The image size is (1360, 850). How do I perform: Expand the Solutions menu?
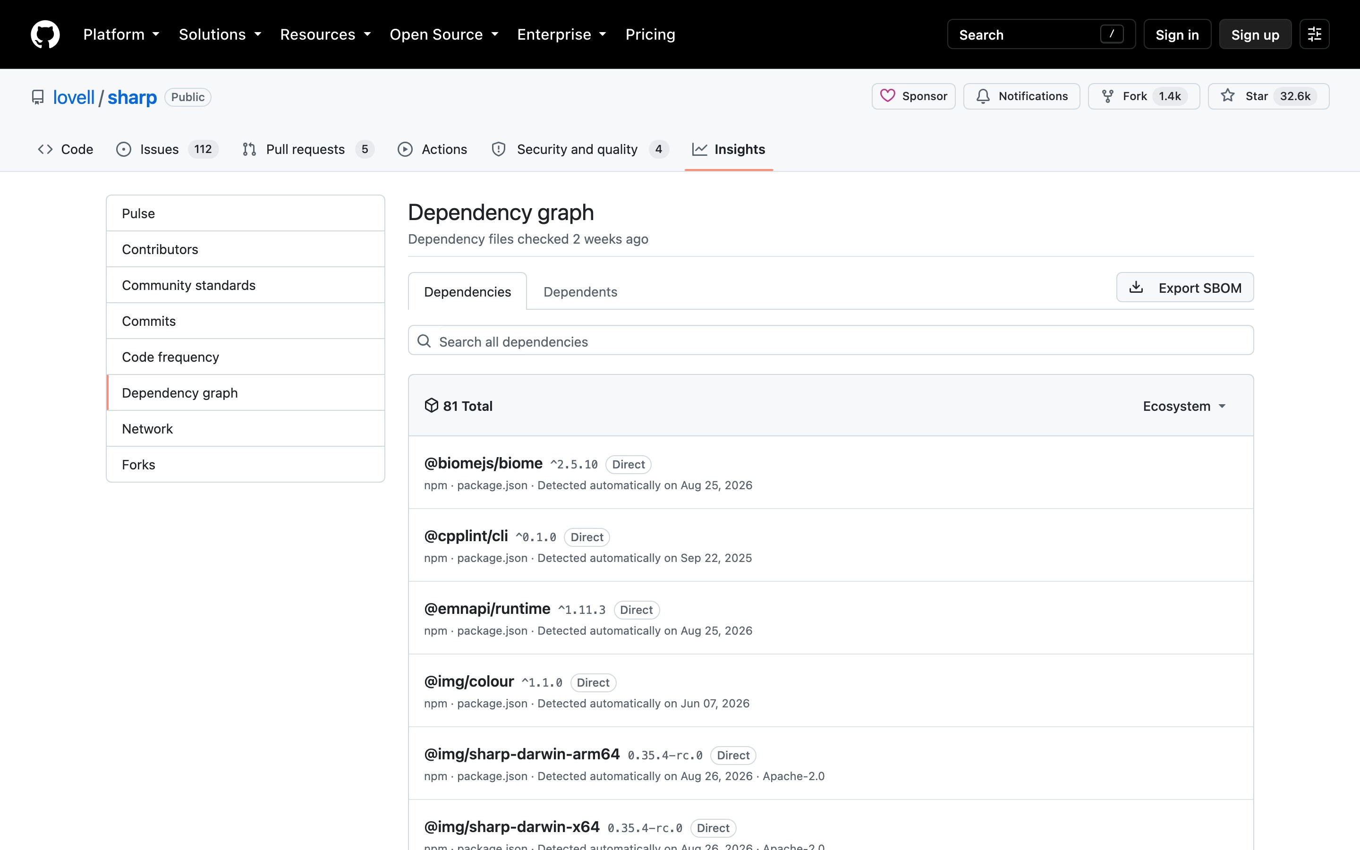click(x=220, y=34)
